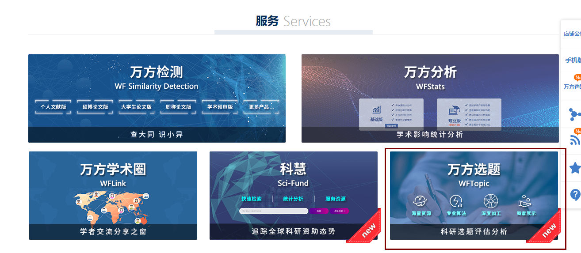Screen dimensions: 581x253
Task: Click the share nodes icon in sidebar
Action: coord(575,115)
